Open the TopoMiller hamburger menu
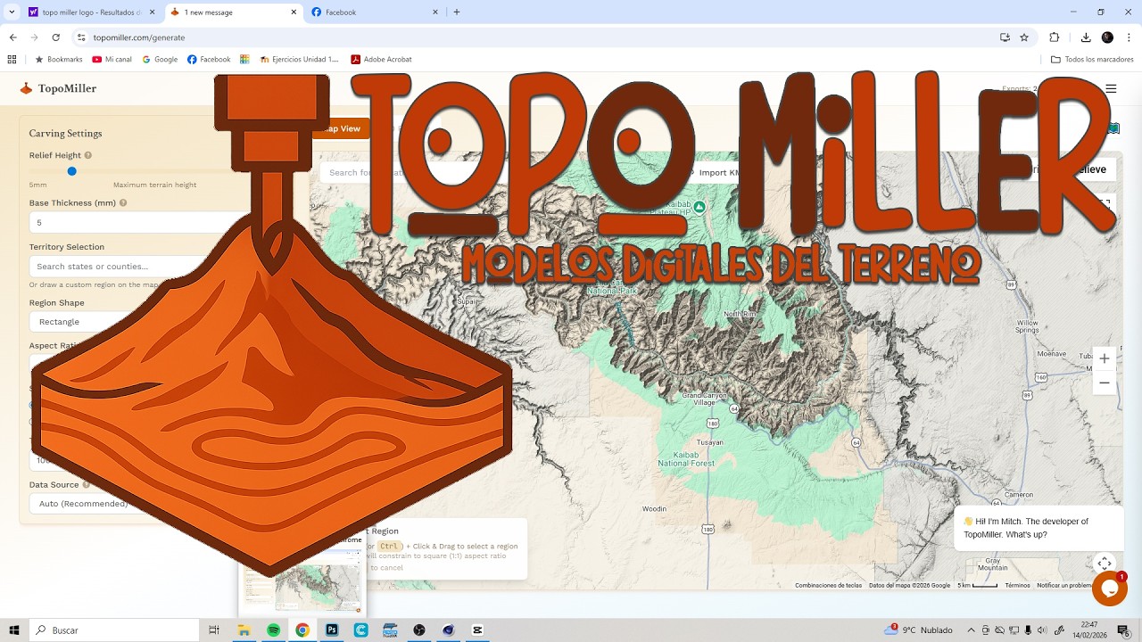The width and height of the screenshot is (1142, 642). 1111,88
